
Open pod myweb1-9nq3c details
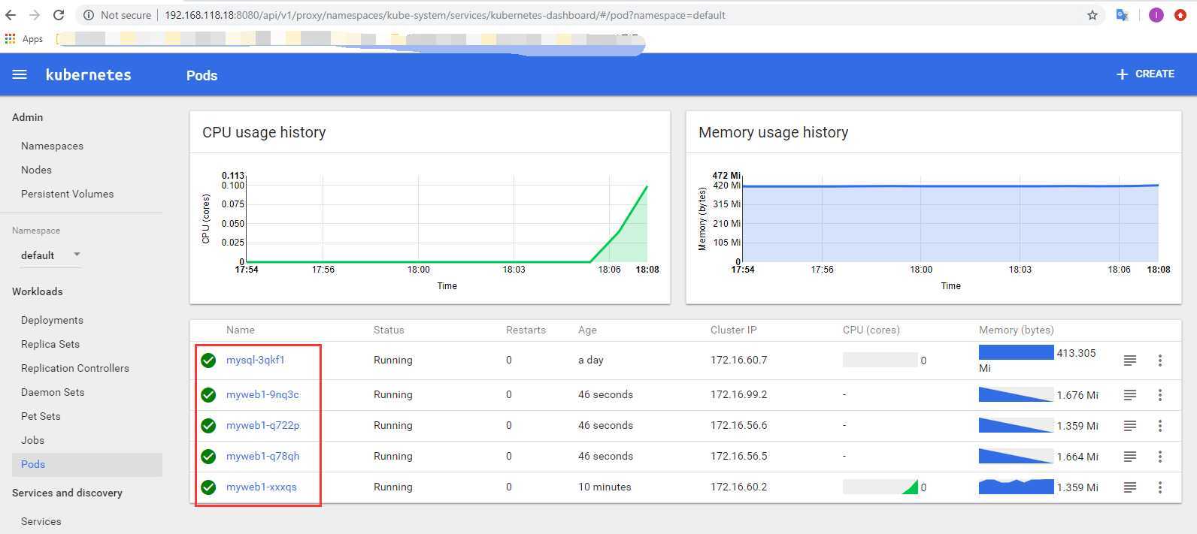tap(262, 394)
